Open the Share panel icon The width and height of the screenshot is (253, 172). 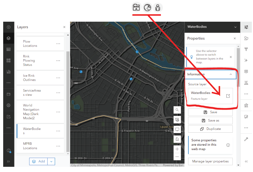[8, 116]
